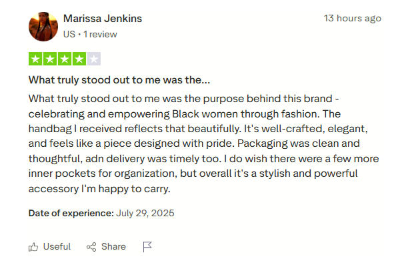
Task: Click the word 'handbag' in review
Action: point(50,129)
